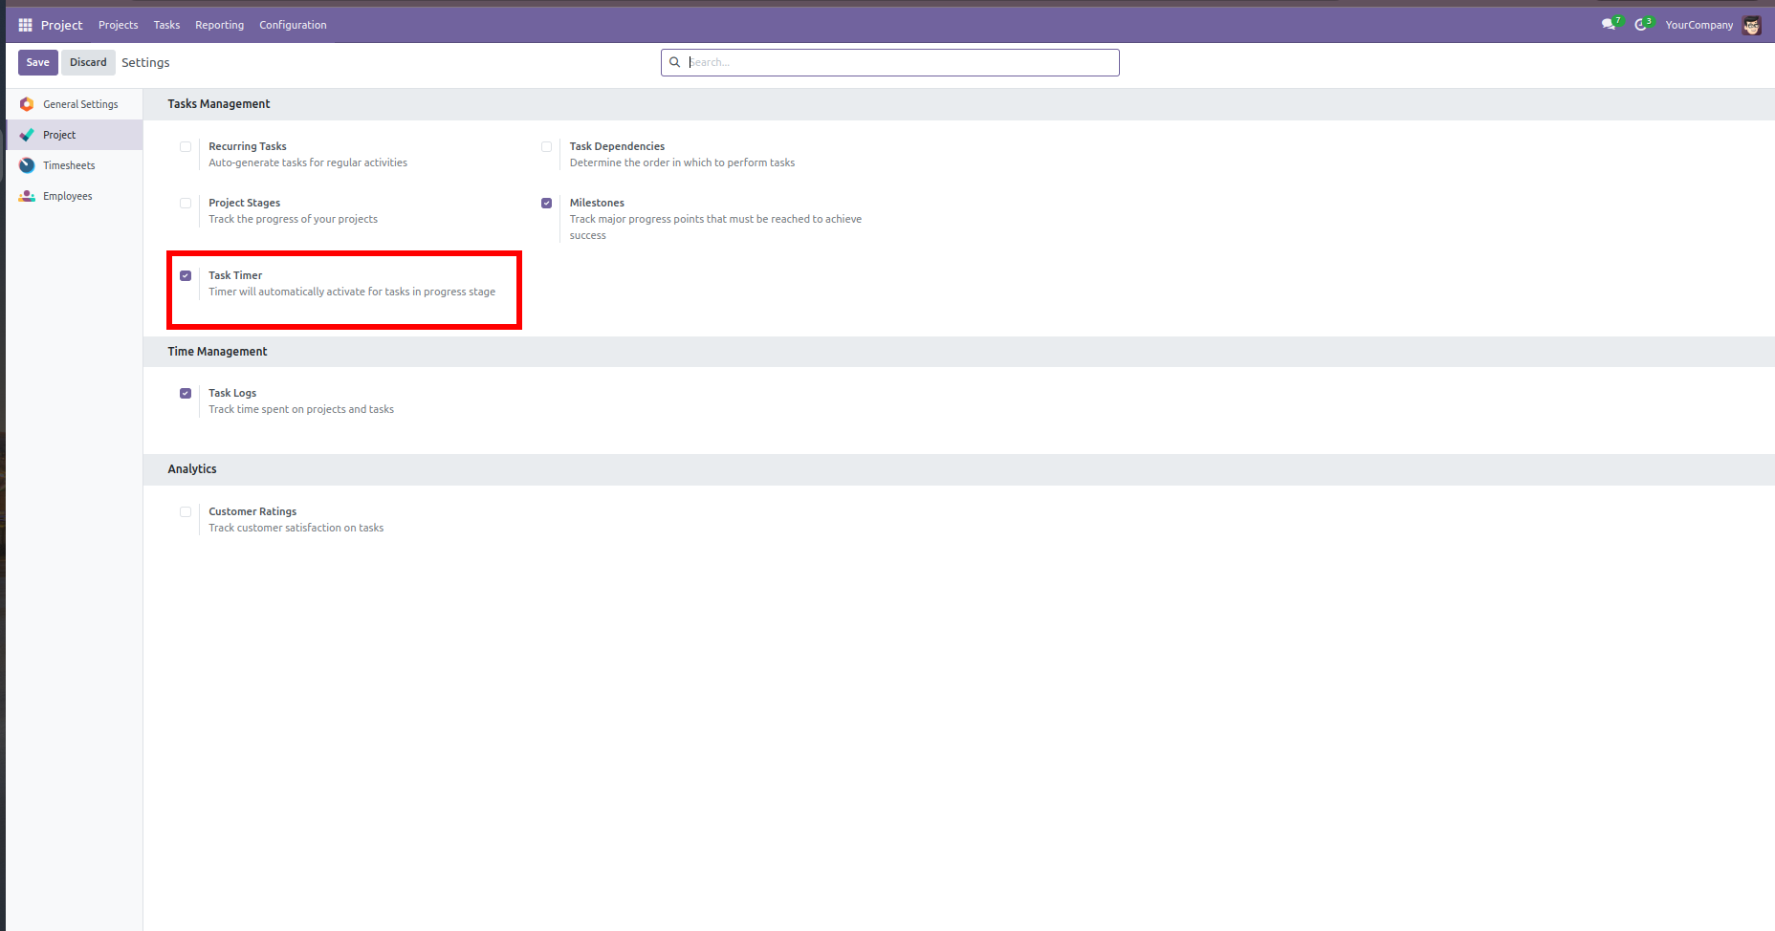Click the Project checkmark icon in sidebar

click(27, 135)
